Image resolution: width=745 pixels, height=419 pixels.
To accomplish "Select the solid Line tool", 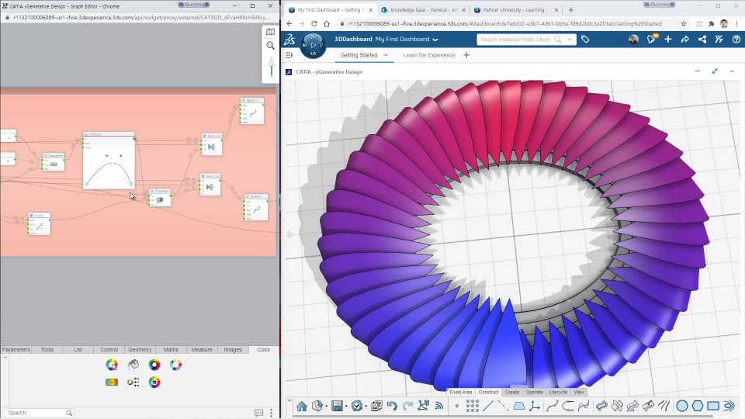I will 488,406.
